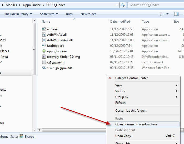Click the Shared state people icon
The height and width of the screenshot is (144, 184).
(x=21, y=136)
